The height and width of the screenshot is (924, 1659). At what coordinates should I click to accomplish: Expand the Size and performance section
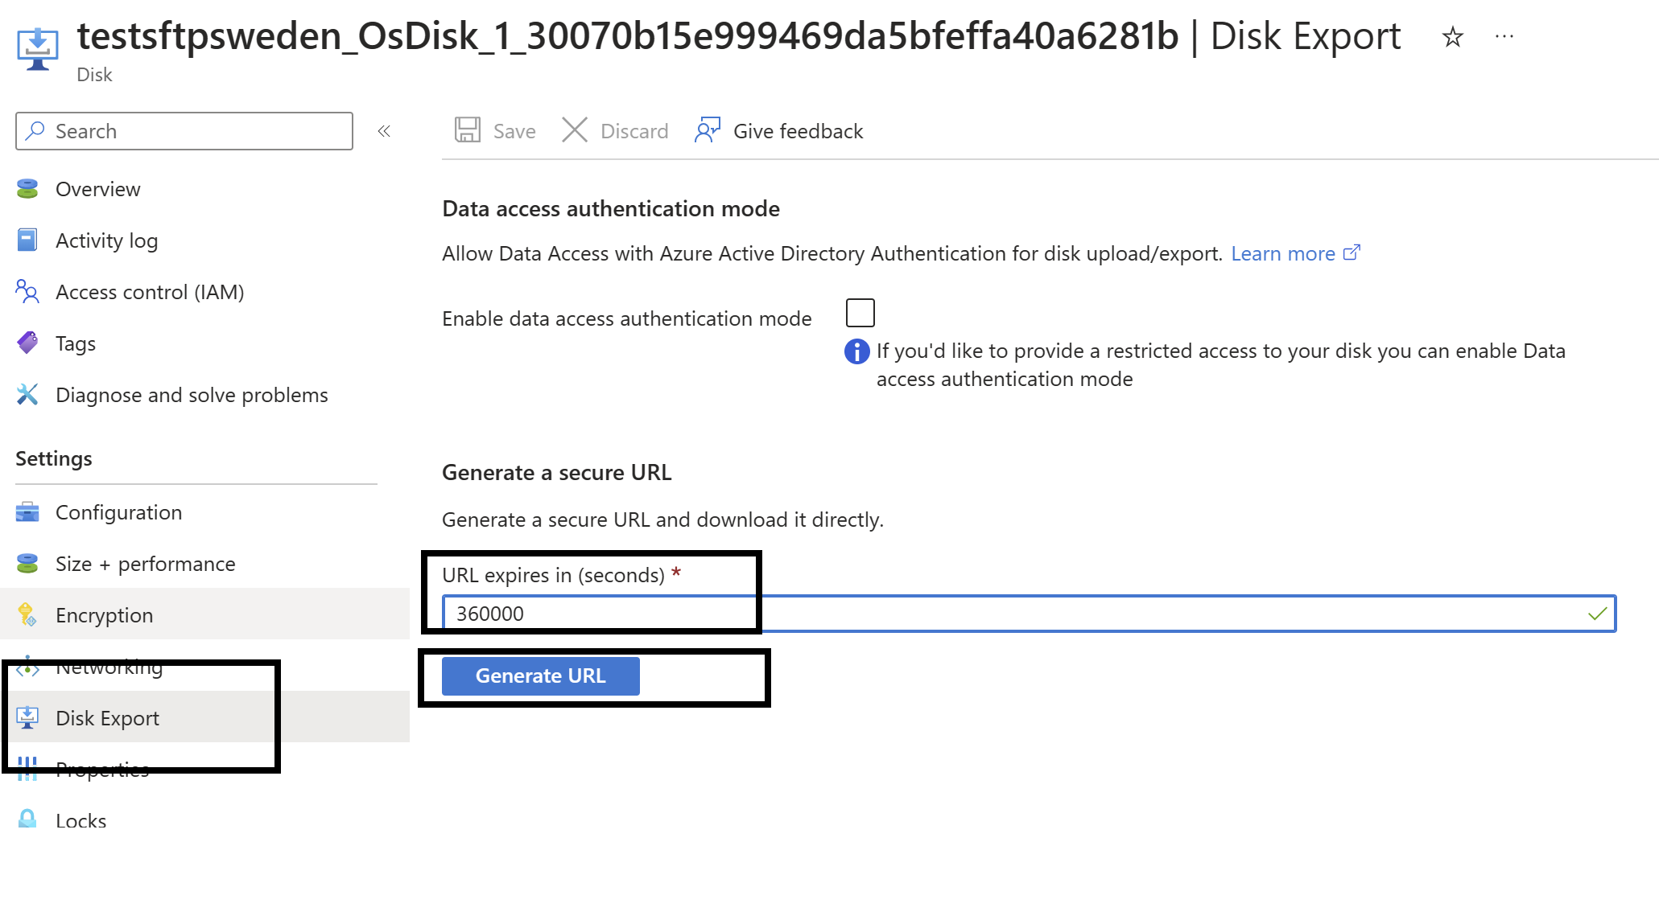coord(146,562)
